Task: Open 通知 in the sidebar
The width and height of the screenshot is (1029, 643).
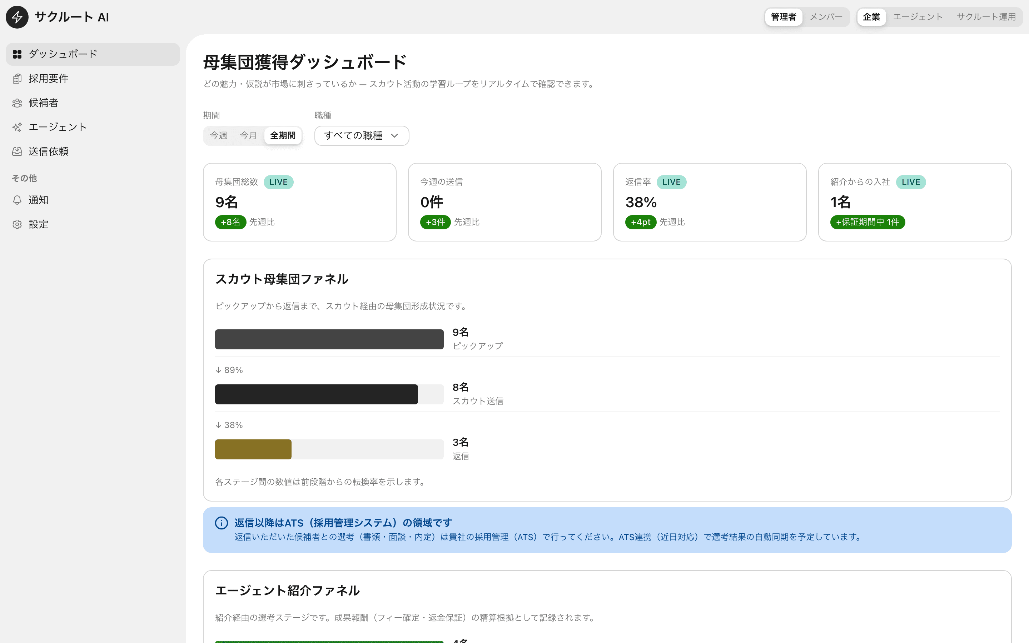Action: (x=93, y=200)
